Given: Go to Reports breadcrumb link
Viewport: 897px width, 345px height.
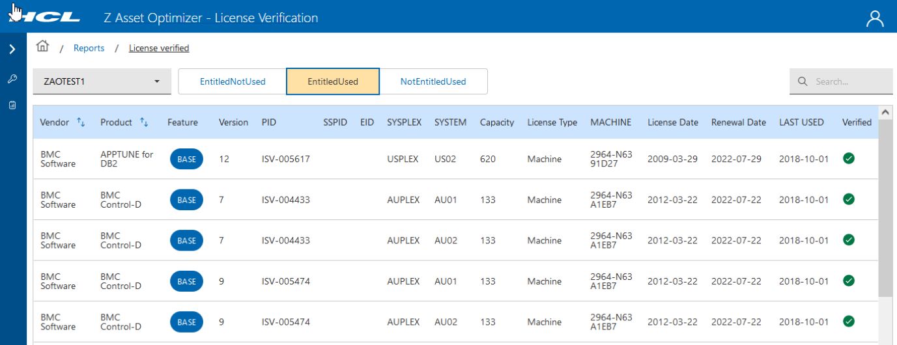Looking at the screenshot, I should [x=89, y=48].
